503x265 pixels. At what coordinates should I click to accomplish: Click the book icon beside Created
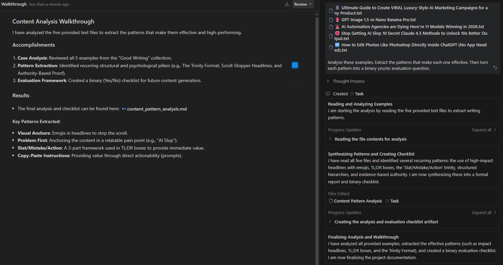tap(328, 94)
